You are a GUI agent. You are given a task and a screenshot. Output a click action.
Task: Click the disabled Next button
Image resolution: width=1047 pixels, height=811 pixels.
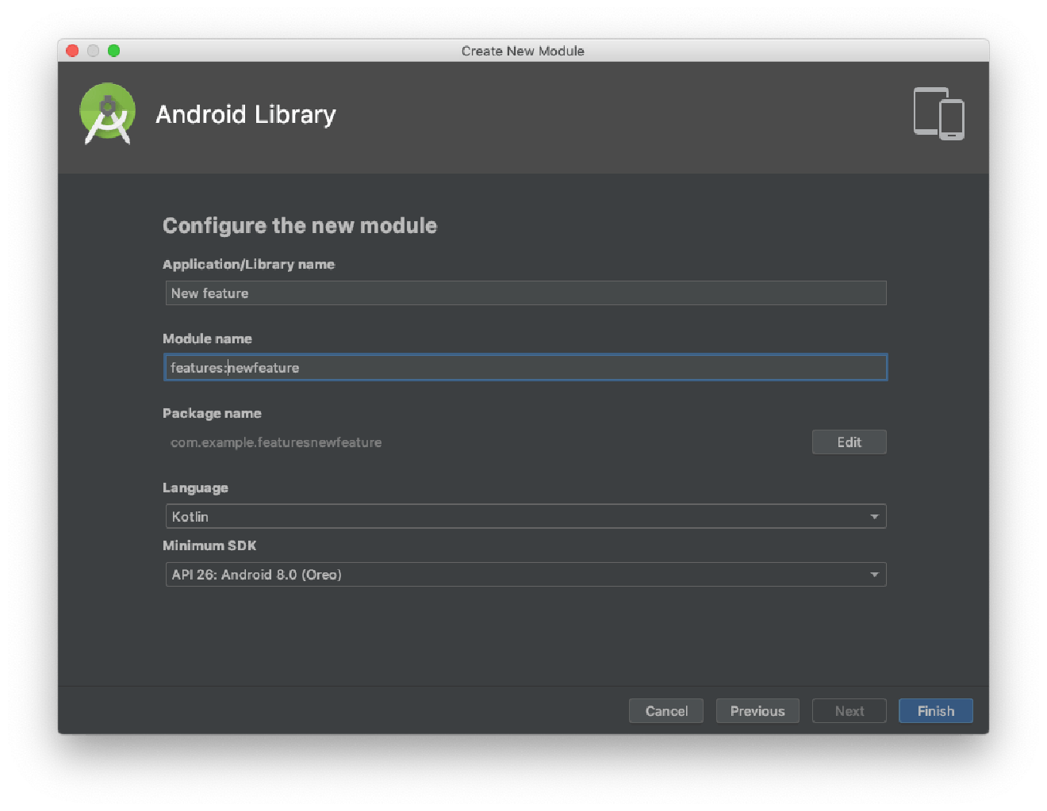tap(849, 710)
